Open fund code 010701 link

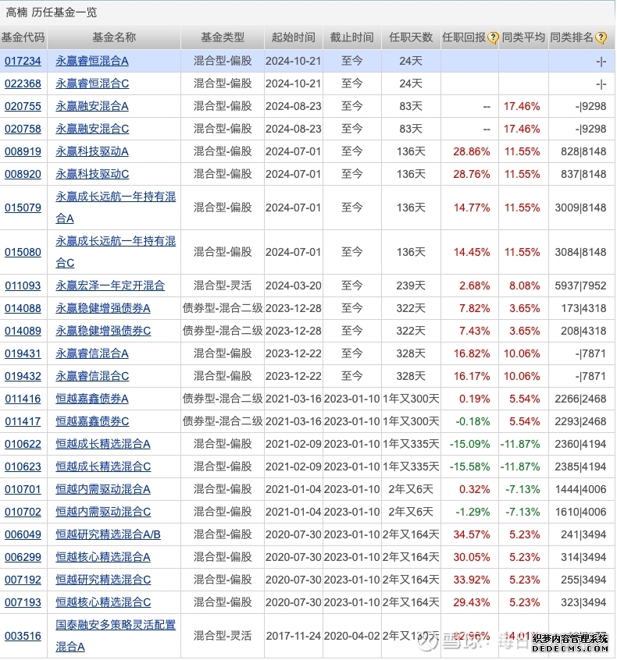coord(23,490)
